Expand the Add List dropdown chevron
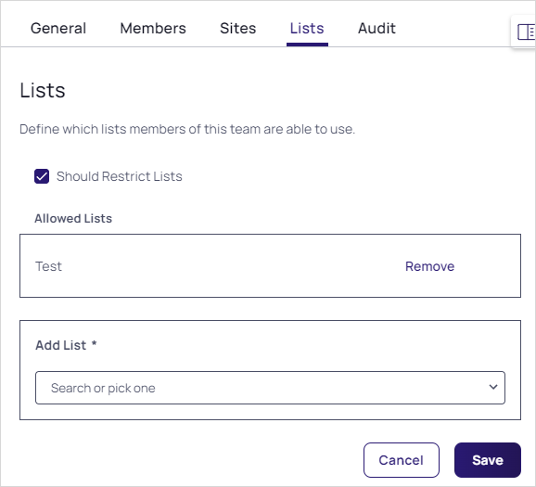This screenshot has width=536, height=487. click(493, 387)
